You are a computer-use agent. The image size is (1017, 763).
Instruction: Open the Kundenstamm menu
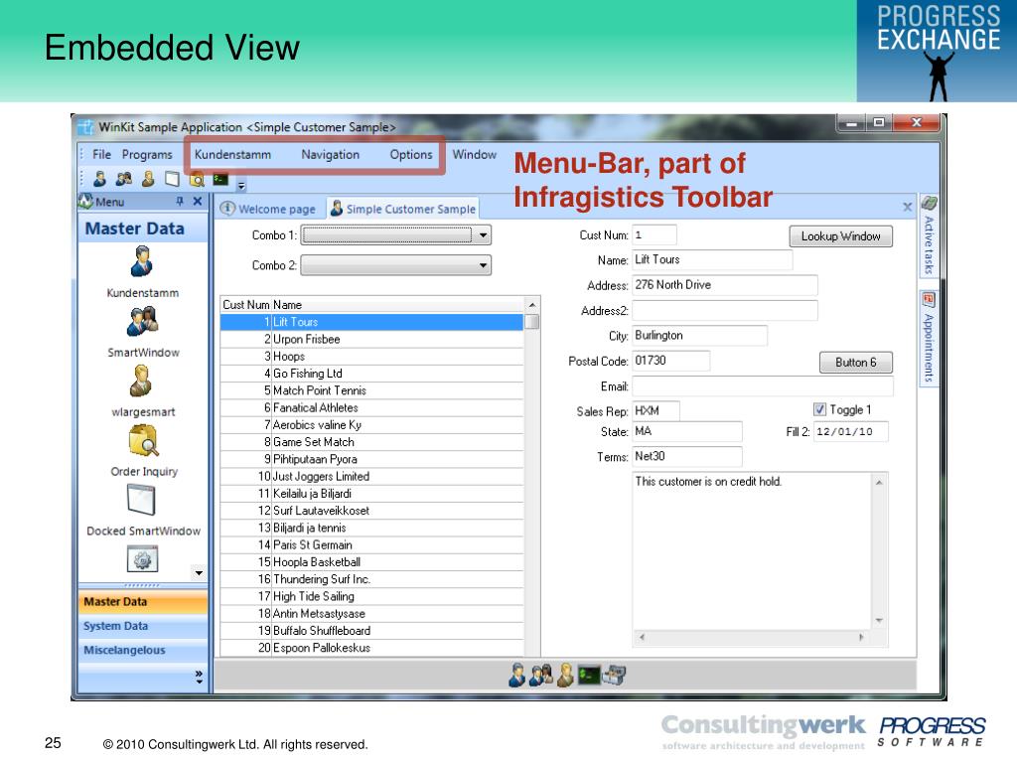(x=232, y=154)
